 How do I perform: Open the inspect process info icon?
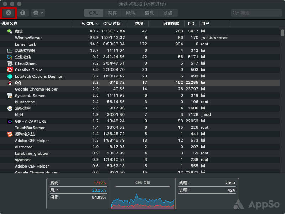(22, 13)
